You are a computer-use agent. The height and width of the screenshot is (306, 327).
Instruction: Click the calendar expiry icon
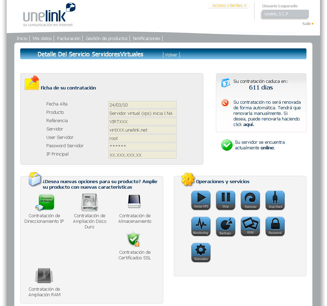[x=226, y=83]
